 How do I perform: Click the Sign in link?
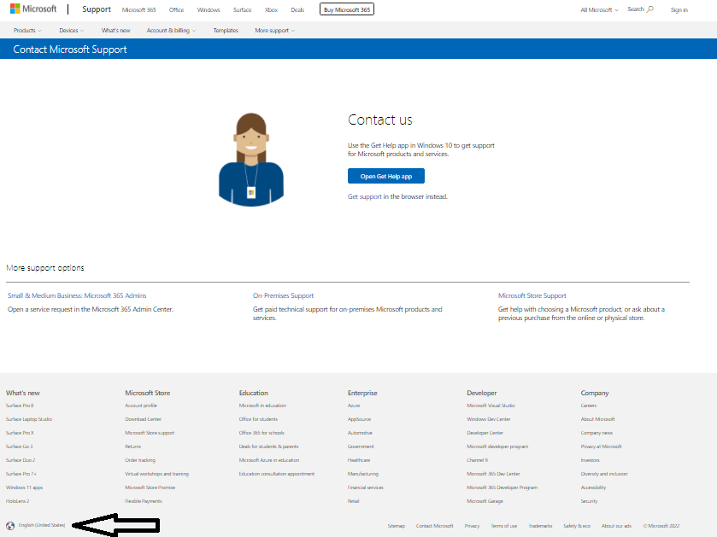click(679, 9)
